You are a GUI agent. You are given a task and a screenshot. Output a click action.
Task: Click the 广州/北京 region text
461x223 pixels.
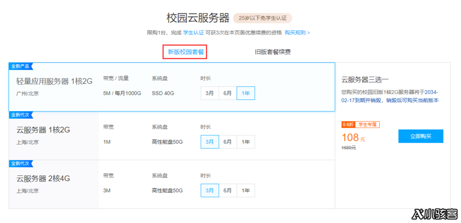pos(27,94)
